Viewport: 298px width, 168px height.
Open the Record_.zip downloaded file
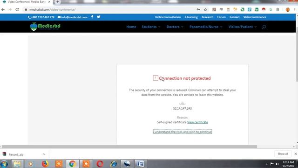16,154
